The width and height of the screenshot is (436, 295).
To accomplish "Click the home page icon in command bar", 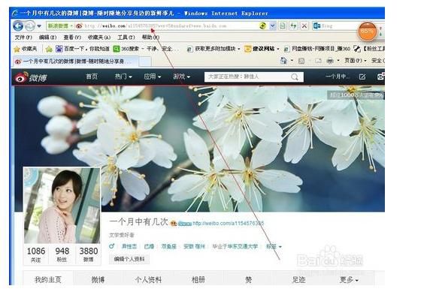I will pos(283,60).
